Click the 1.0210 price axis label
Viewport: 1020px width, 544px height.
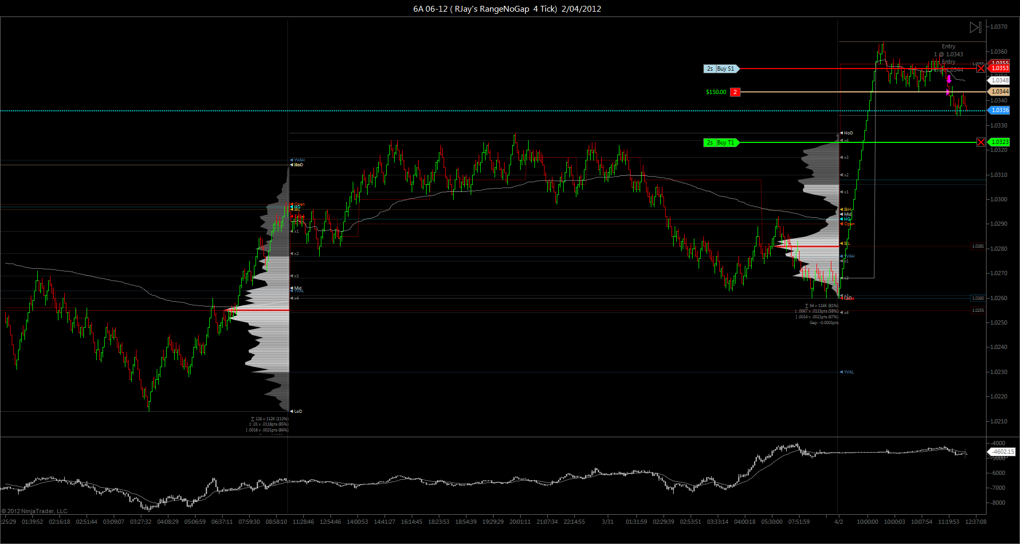click(x=999, y=421)
